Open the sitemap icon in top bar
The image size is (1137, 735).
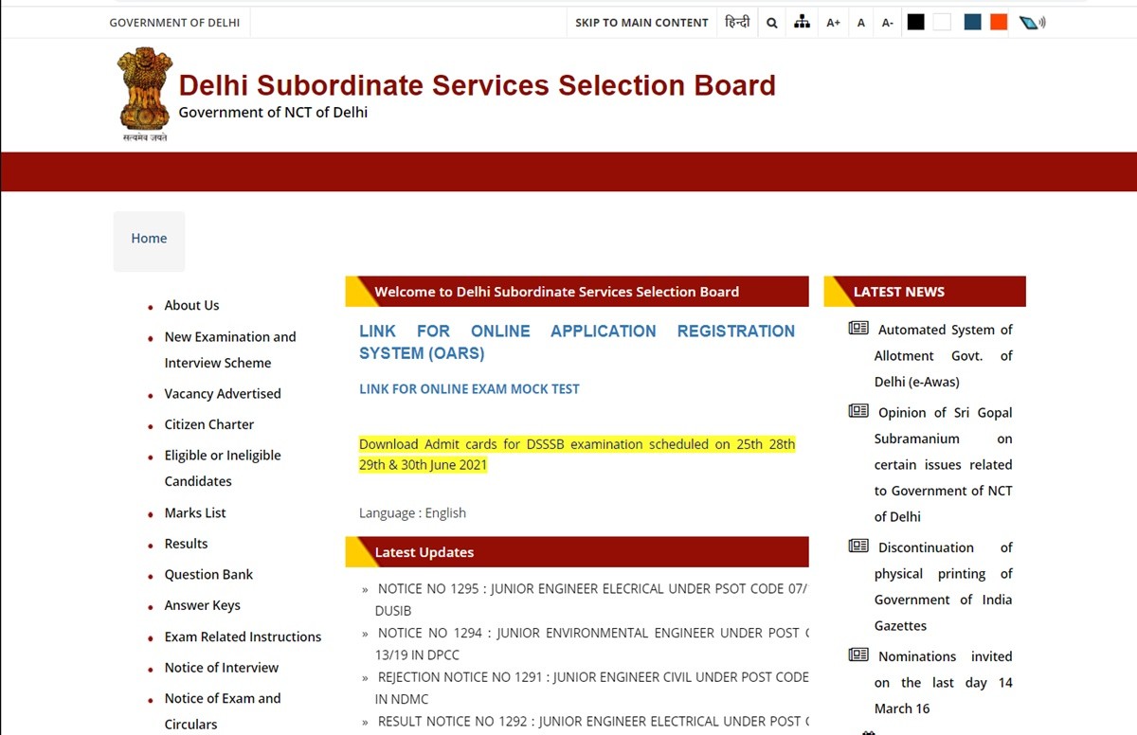click(802, 23)
